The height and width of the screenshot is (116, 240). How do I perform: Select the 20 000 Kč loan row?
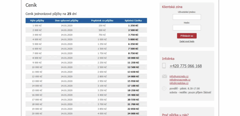coord(86,113)
